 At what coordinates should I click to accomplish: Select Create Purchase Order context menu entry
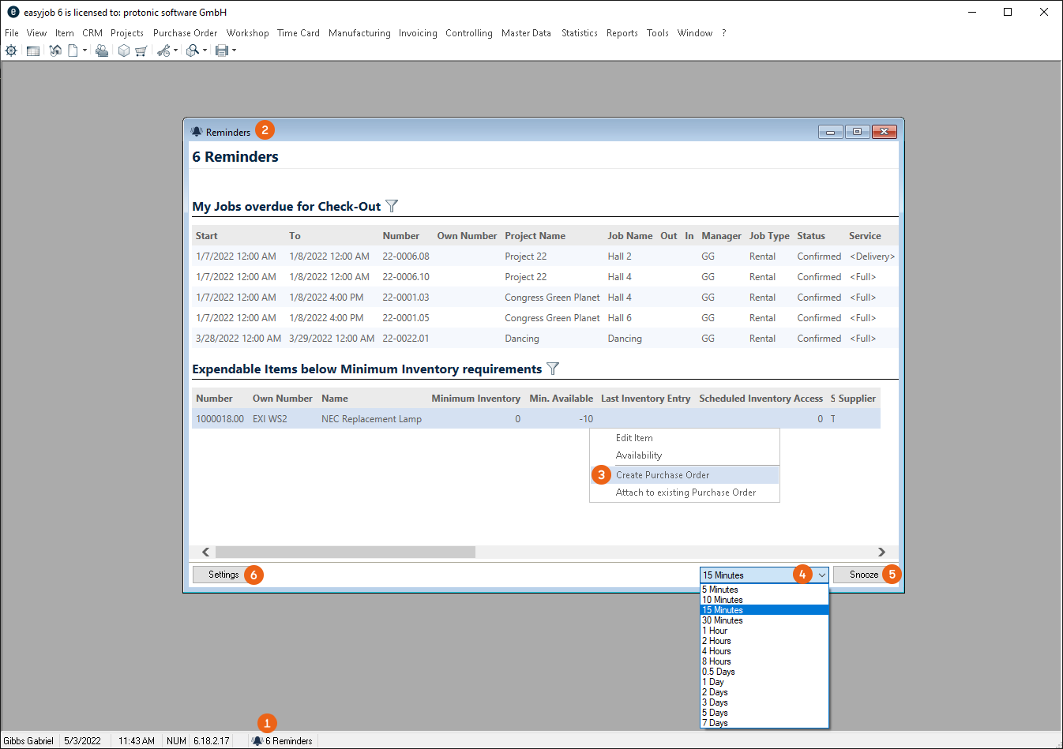coord(662,475)
